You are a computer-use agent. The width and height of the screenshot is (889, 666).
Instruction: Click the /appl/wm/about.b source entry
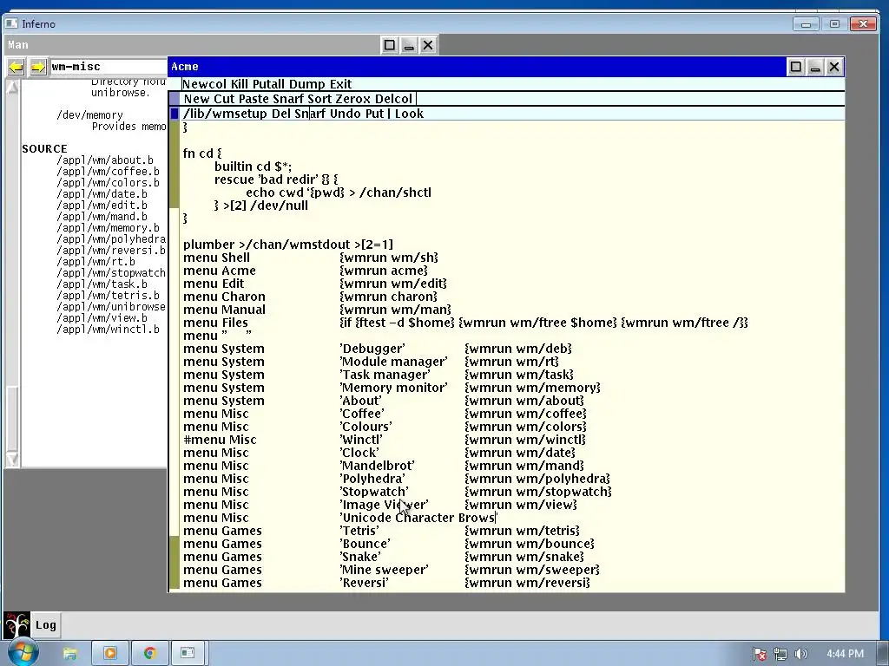point(105,160)
